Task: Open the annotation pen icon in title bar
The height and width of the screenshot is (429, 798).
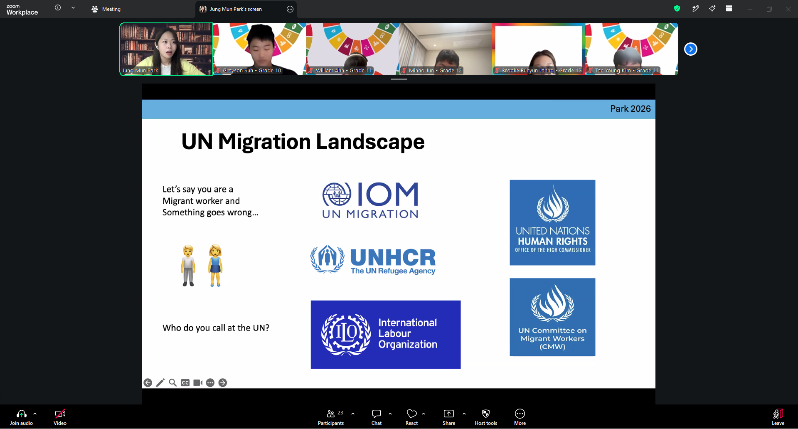Action: [695, 8]
